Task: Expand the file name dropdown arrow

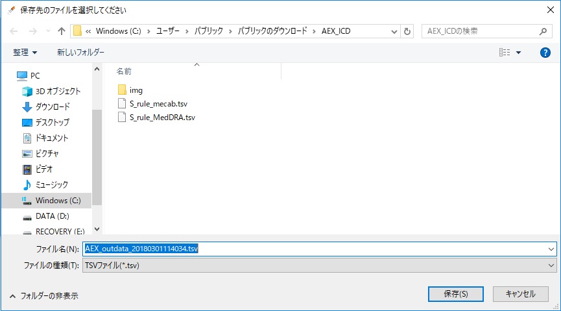Action: (551, 249)
